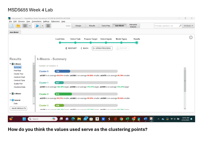Open the File menu
The height and width of the screenshot is (142, 211).
coord(11,21)
